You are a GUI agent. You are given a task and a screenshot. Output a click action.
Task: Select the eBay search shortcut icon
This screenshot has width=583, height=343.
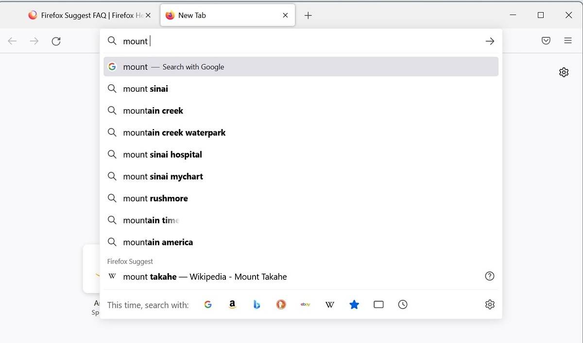(x=305, y=304)
